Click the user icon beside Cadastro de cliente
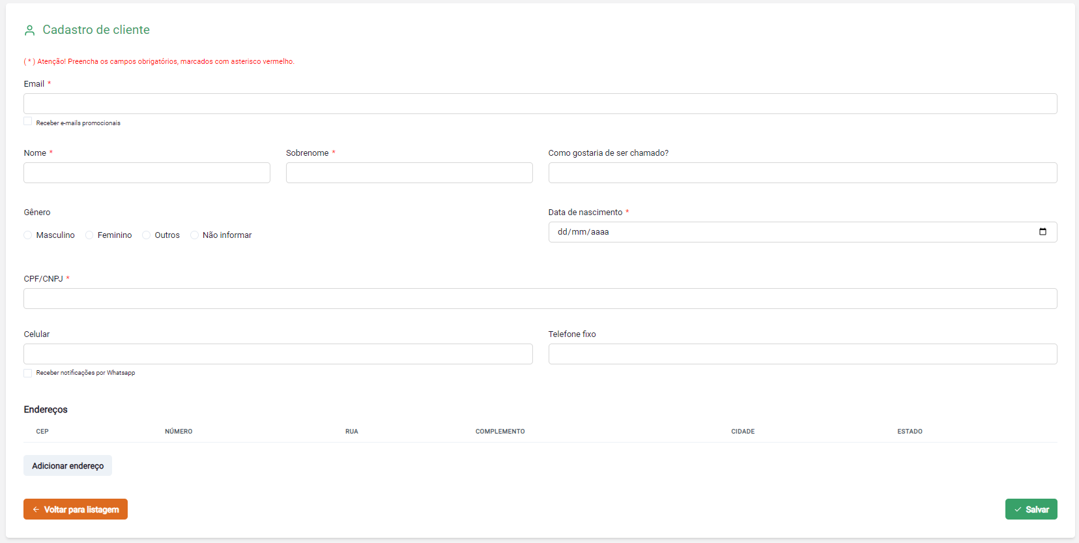Image resolution: width=1079 pixels, height=543 pixels. pyautogui.click(x=29, y=31)
